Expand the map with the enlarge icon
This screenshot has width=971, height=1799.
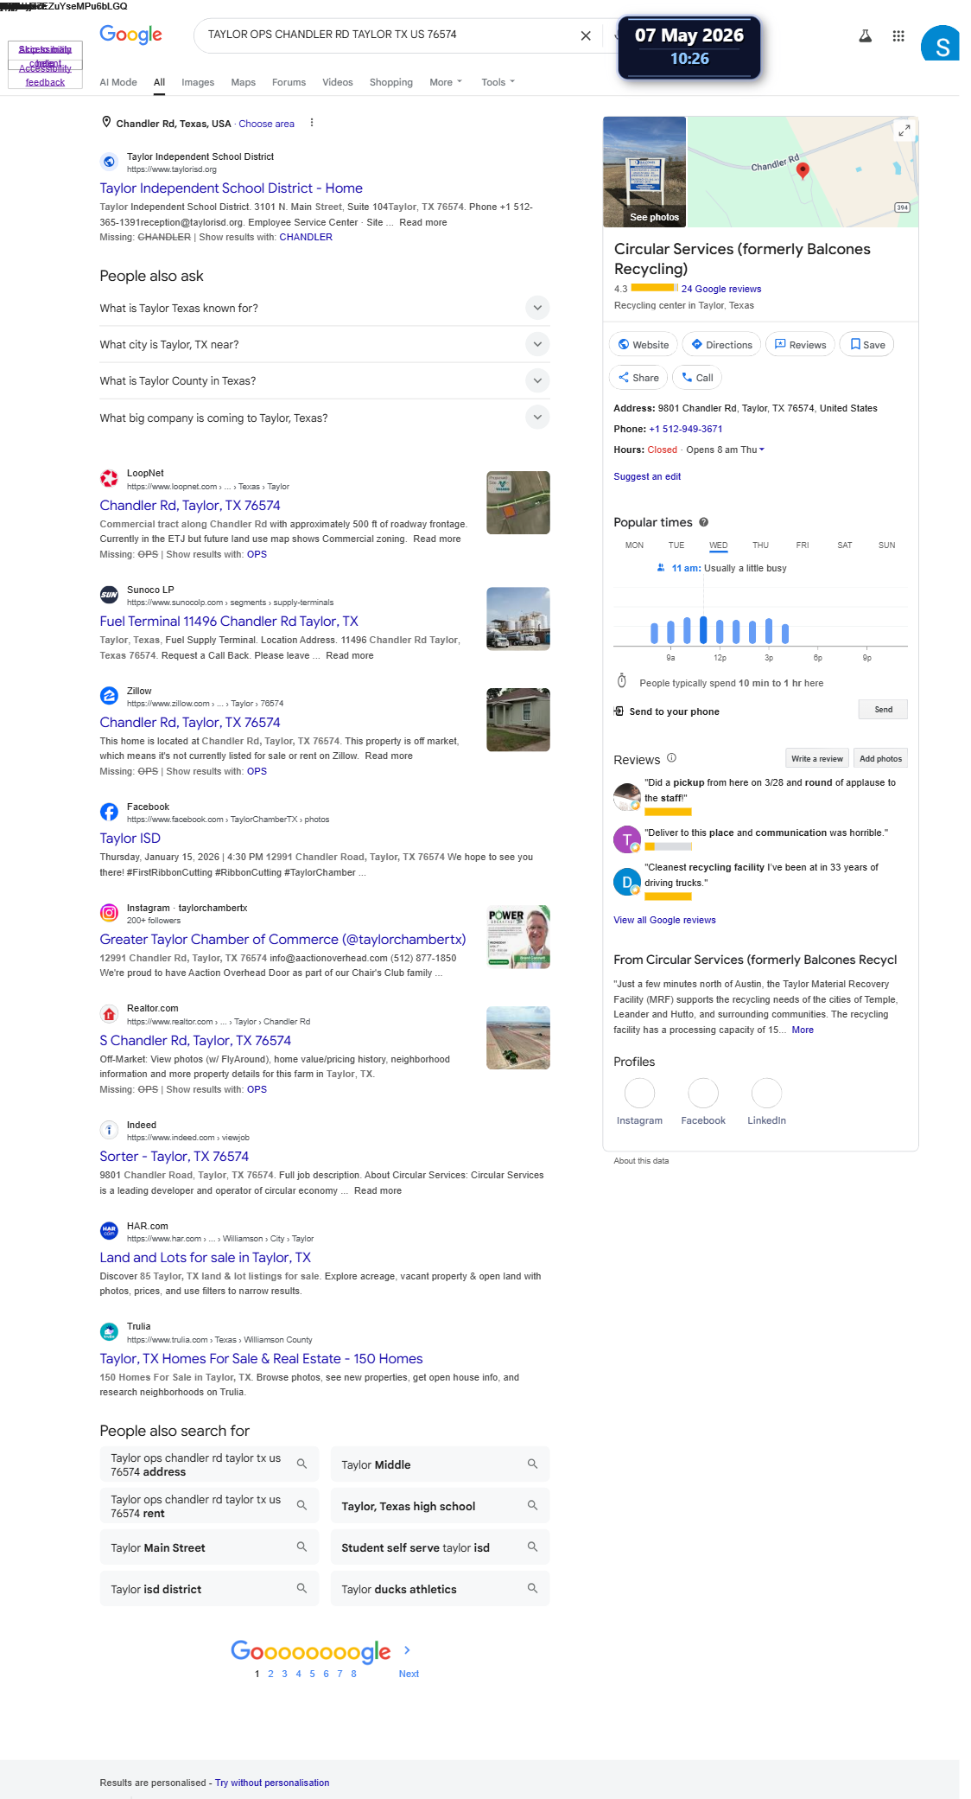coord(904,130)
